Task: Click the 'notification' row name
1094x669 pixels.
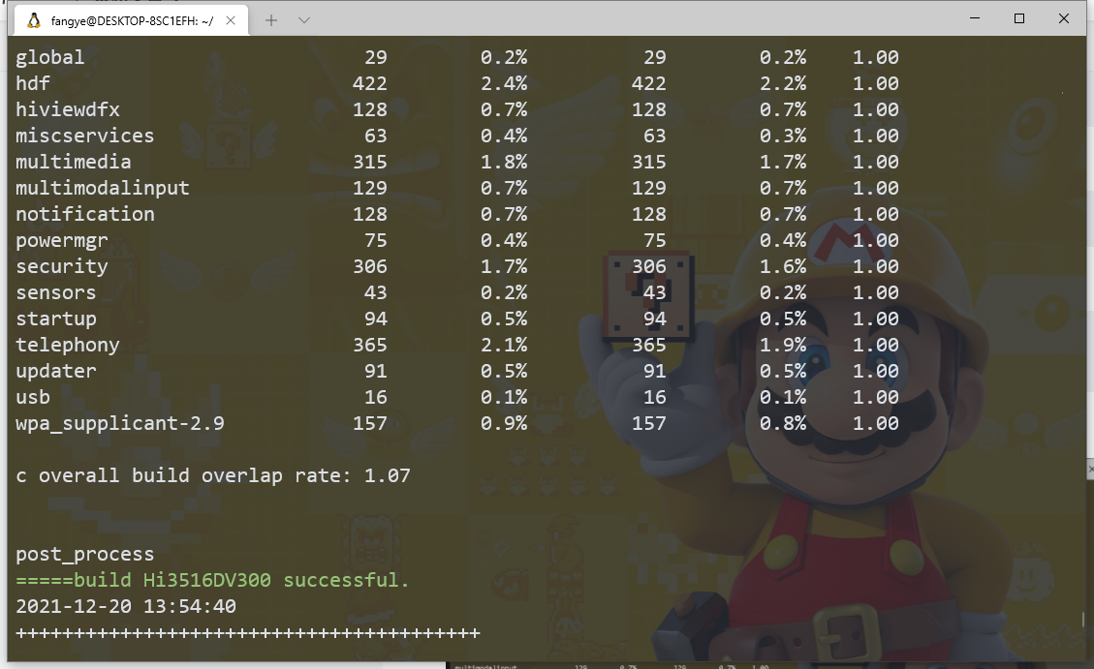Action: (85, 214)
